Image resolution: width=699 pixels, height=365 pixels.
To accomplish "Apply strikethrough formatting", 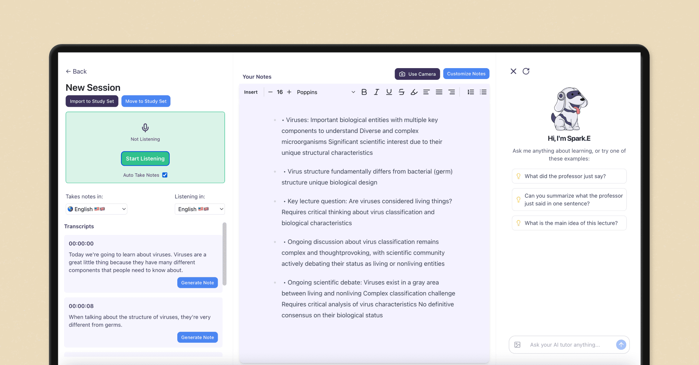I will click(x=401, y=92).
